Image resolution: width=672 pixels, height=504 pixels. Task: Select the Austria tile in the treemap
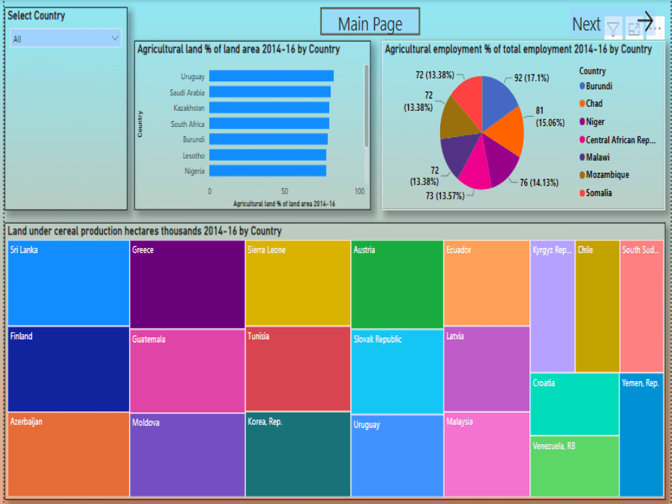pyautogui.click(x=396, y=282)
